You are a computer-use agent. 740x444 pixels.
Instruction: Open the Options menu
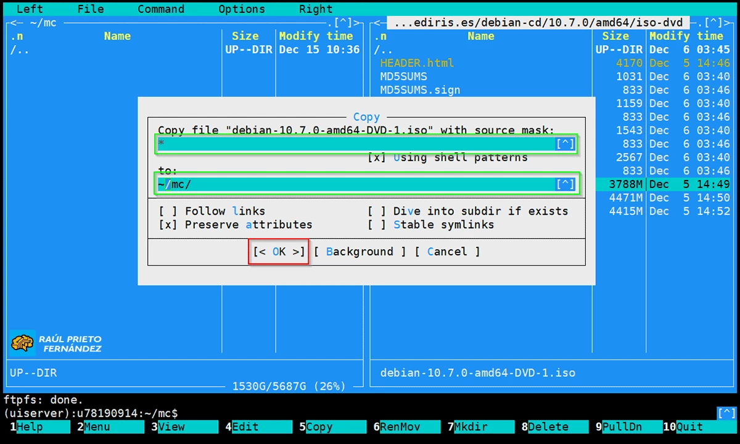click(x=241, y=9)
